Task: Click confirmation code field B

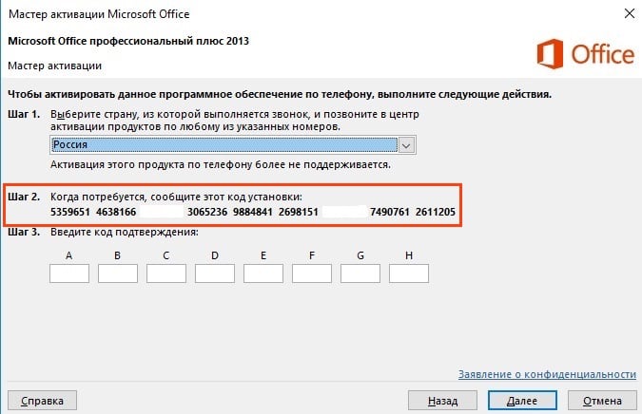Action: pyautogui.click(x=118, y=273)
